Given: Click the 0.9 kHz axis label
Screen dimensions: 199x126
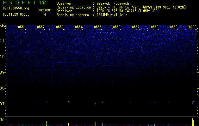Looking at the screenshot, I should click(x=3, y=72).
